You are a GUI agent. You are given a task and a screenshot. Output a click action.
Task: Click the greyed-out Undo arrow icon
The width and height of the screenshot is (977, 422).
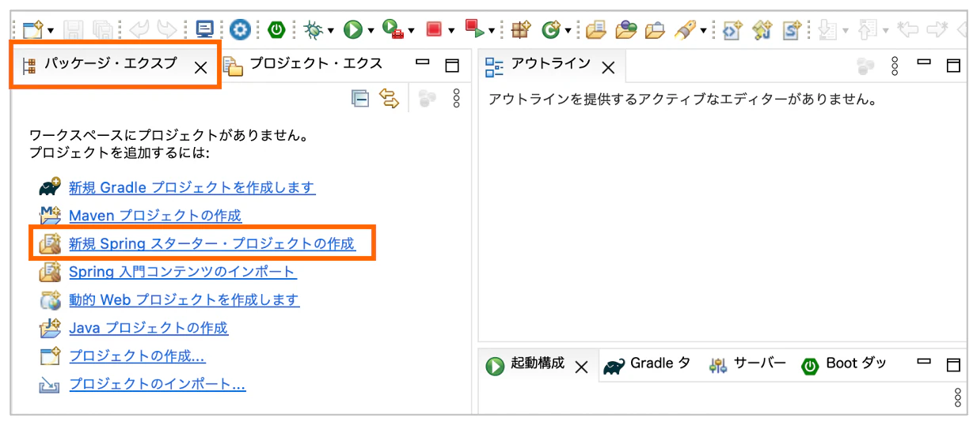(x=139, y=30)
